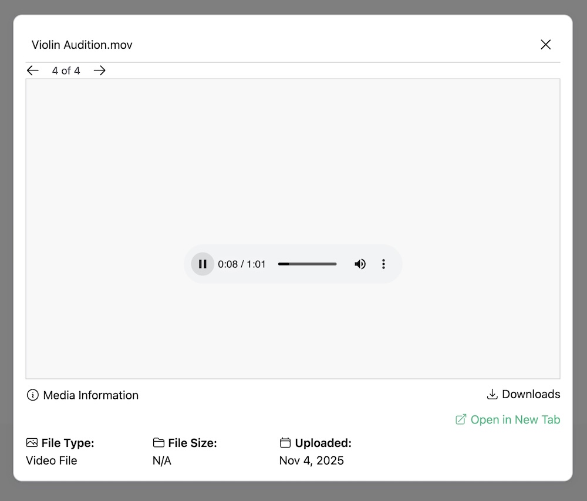Image resolution: width=587 pixels, height=501 pixels.
Task: Expand the Media Information section label
Action: pyautogui.click(x=90, y=395)
